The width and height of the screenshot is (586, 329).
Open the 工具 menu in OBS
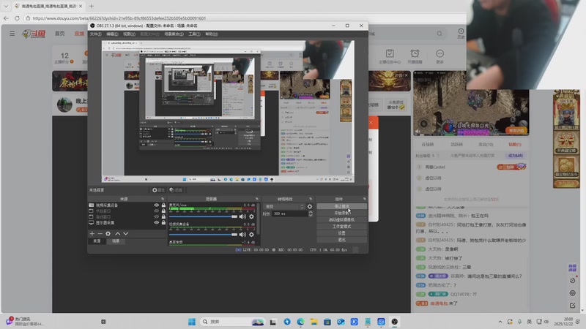pos(194,34)
